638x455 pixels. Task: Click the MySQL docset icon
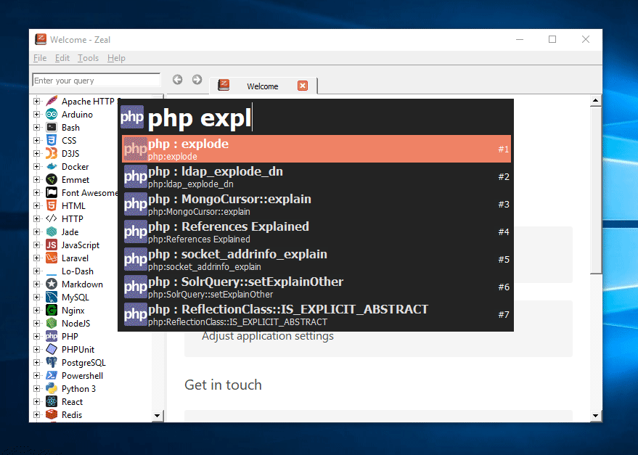(x=52, y=297)
